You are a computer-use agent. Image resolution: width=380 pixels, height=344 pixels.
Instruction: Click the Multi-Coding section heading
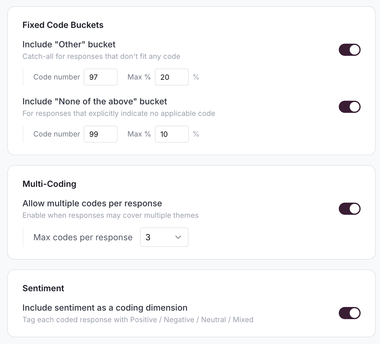(x=49, y=184)
